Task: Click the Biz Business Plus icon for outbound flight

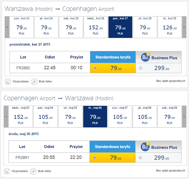Action: pyautogui.click(x=145, y=57)
